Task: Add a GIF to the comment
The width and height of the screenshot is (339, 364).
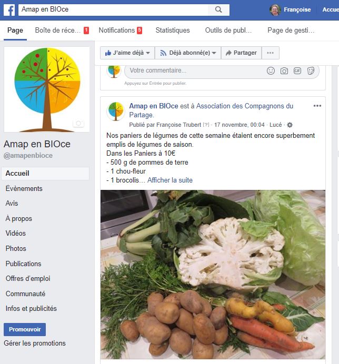Action: coord(297,70)
